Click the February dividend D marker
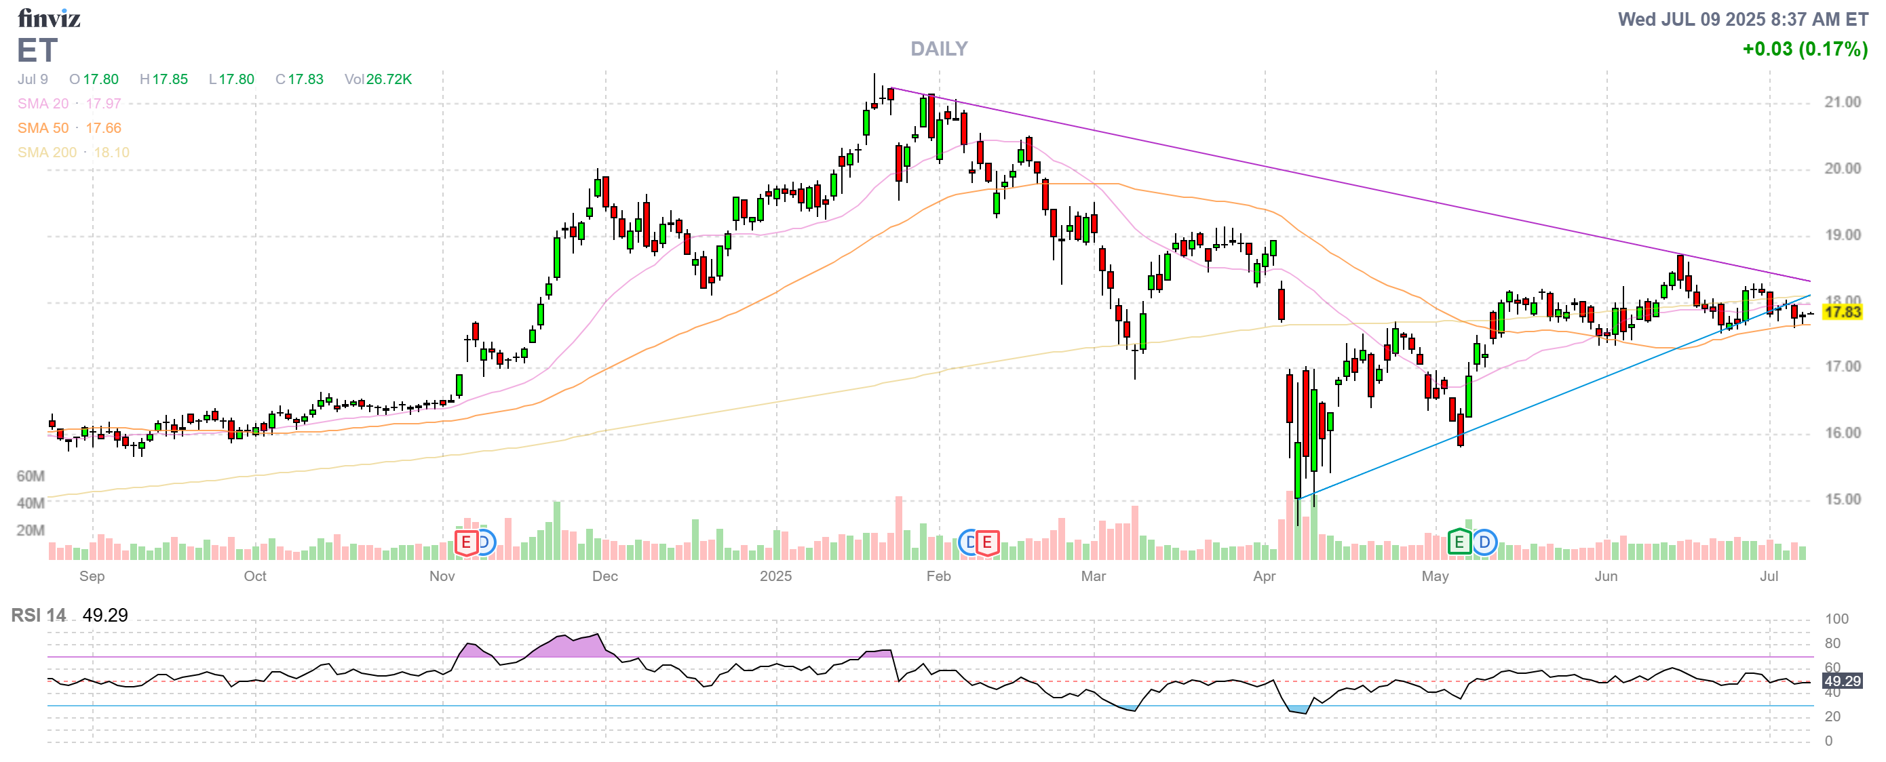This screenshot has height=762, width=1886. [x=968, y=542]
